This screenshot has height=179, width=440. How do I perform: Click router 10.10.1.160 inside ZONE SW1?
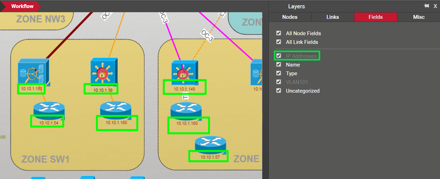pos(116,109)
